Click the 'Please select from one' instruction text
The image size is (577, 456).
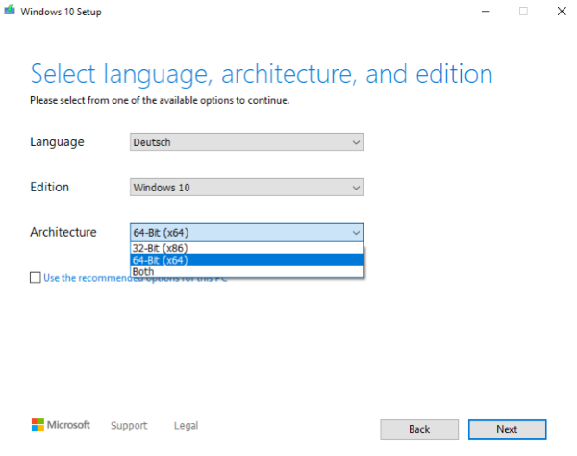click(x=160, y=100)
